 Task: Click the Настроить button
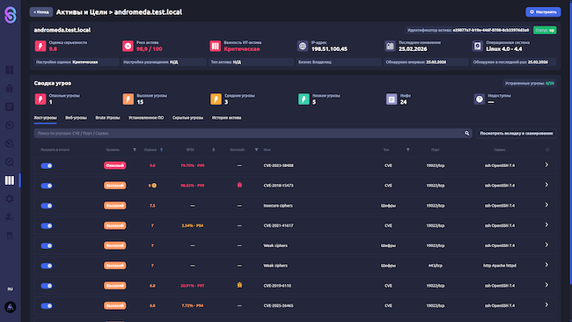543,12
